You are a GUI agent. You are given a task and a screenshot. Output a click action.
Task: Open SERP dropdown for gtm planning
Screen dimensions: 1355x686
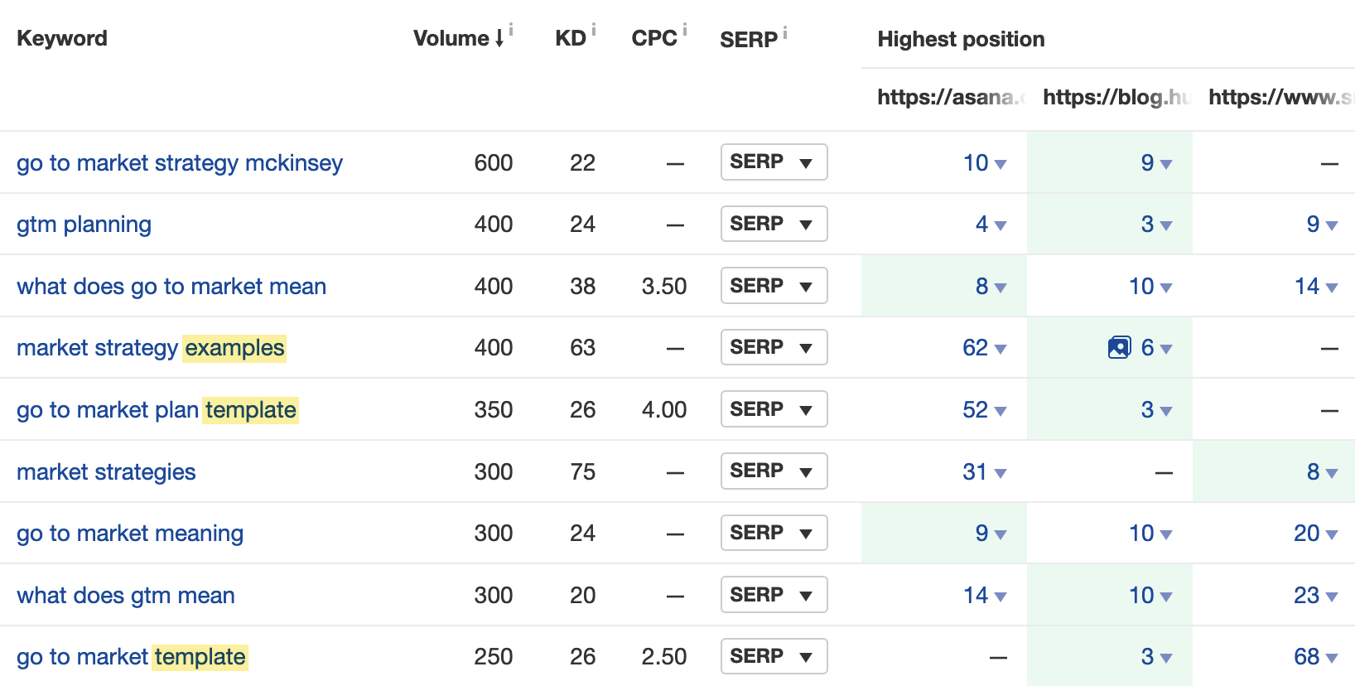click(x=774, y=224)
